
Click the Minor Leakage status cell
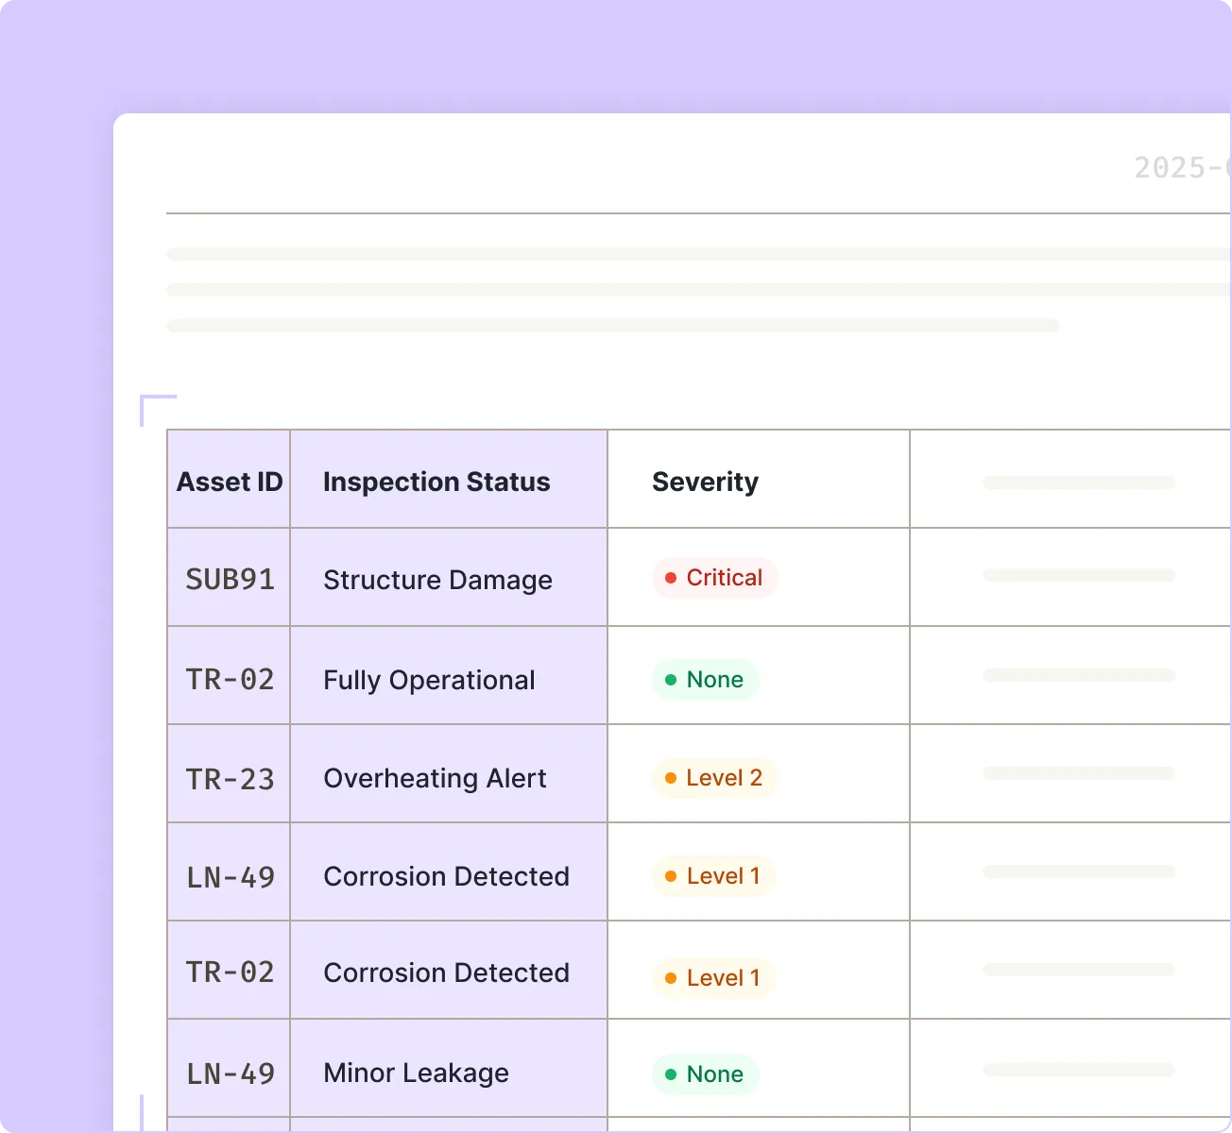[416, 1073]
